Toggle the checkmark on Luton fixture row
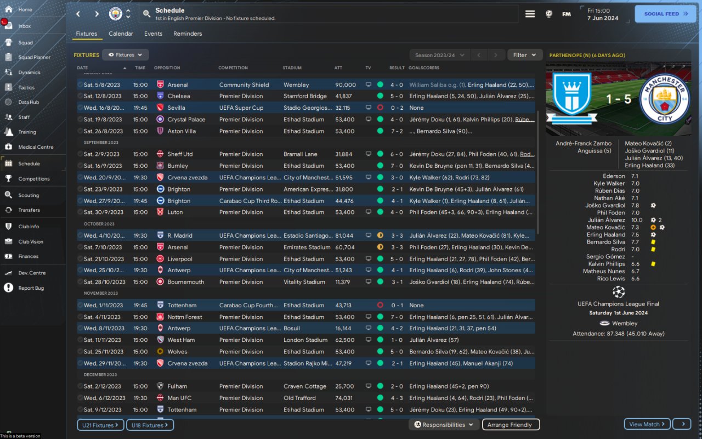Image resolution: width=702 pixels, height=439 pixels. pos(80,212)
